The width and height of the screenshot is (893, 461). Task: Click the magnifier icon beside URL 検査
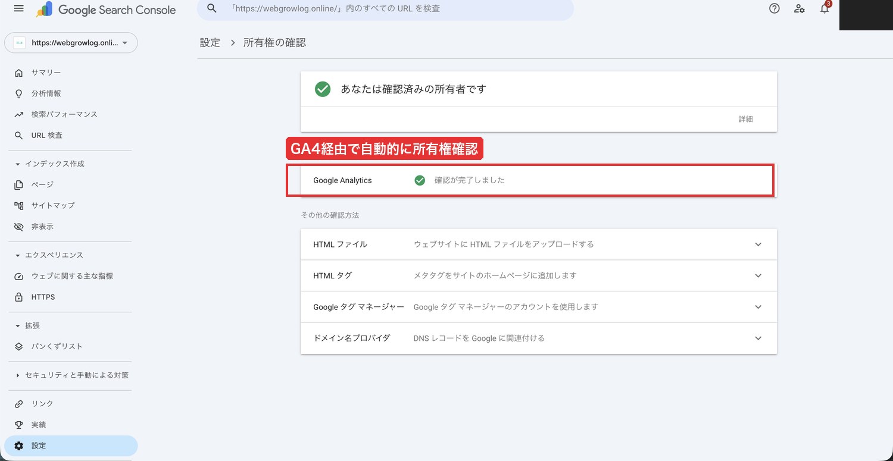(x=19, y=136)
